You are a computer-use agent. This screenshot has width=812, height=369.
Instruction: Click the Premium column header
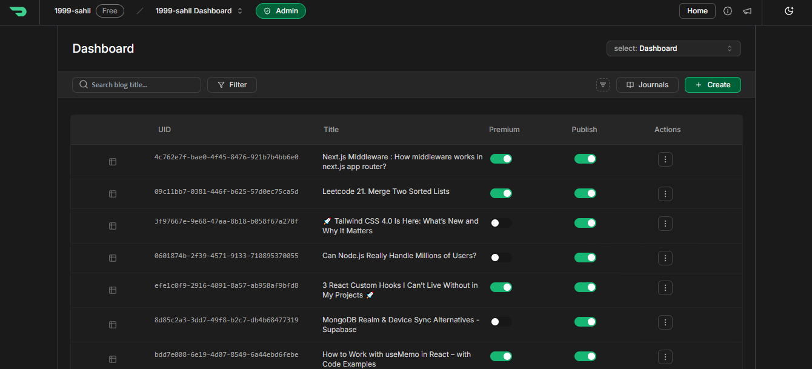[x=504, y=130]
